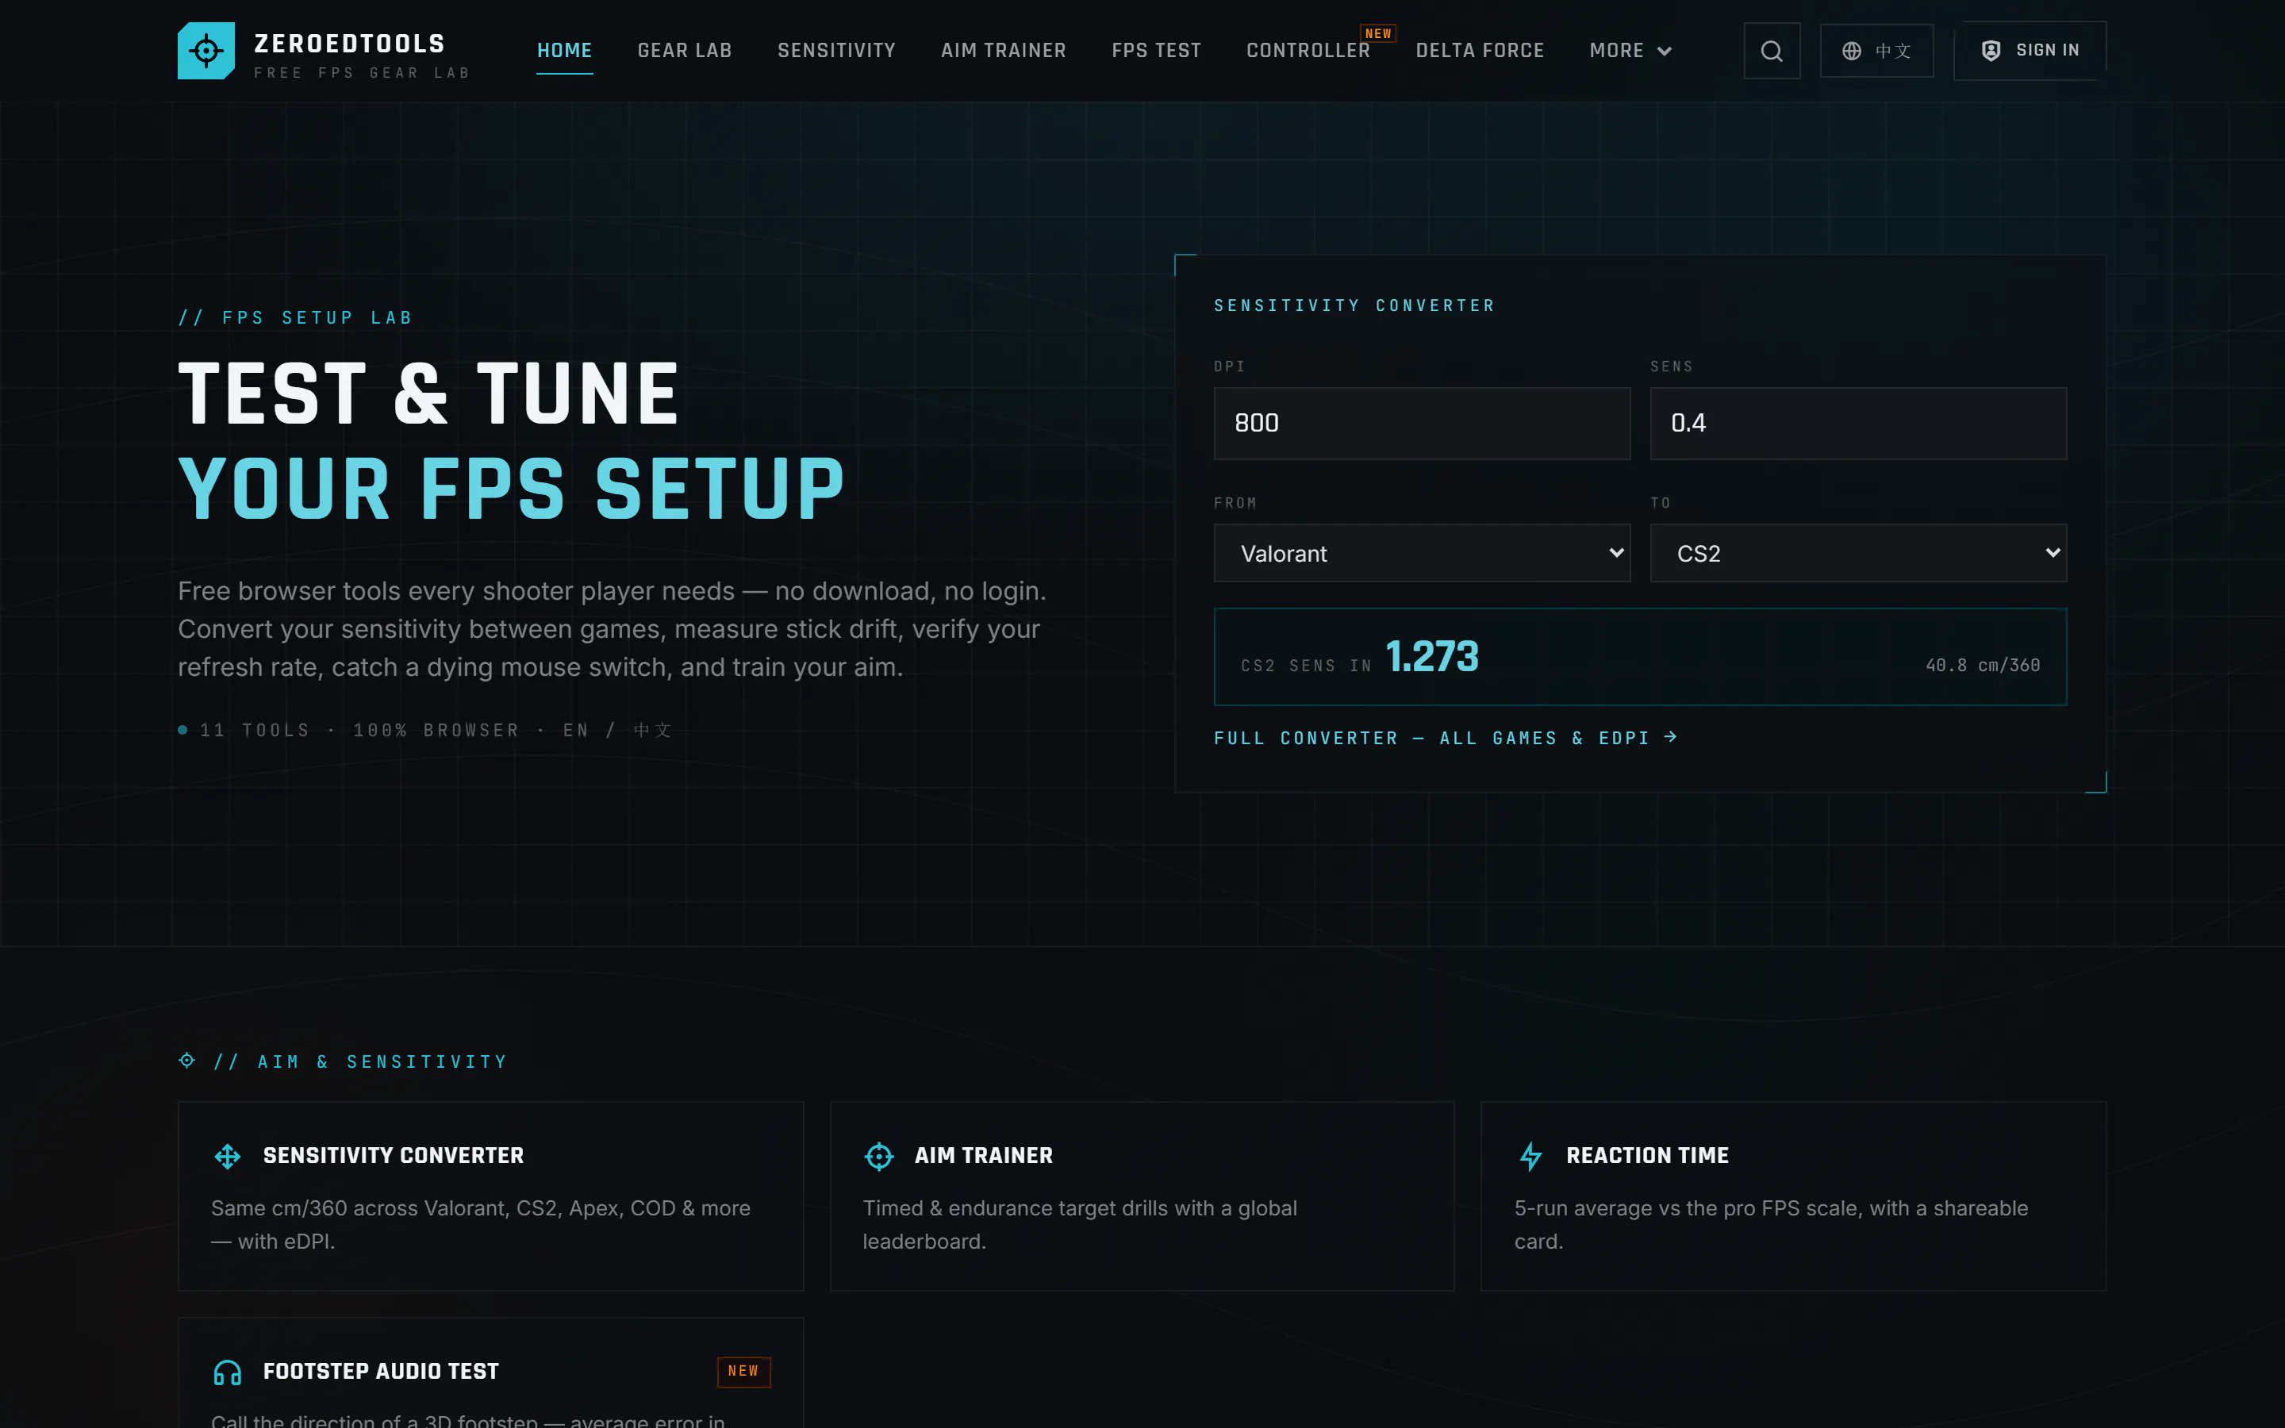This screenshot has width=2285, height=1428.
Task: Open the Sensitivity nav item
Action: click(x=836, y=51)
